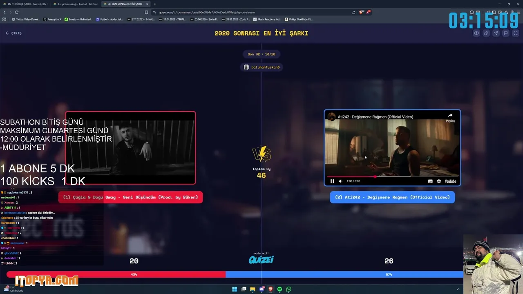The image size is (523, 294).
Task: Seek on the YouTube red progress bar
Action: (392, 176)
